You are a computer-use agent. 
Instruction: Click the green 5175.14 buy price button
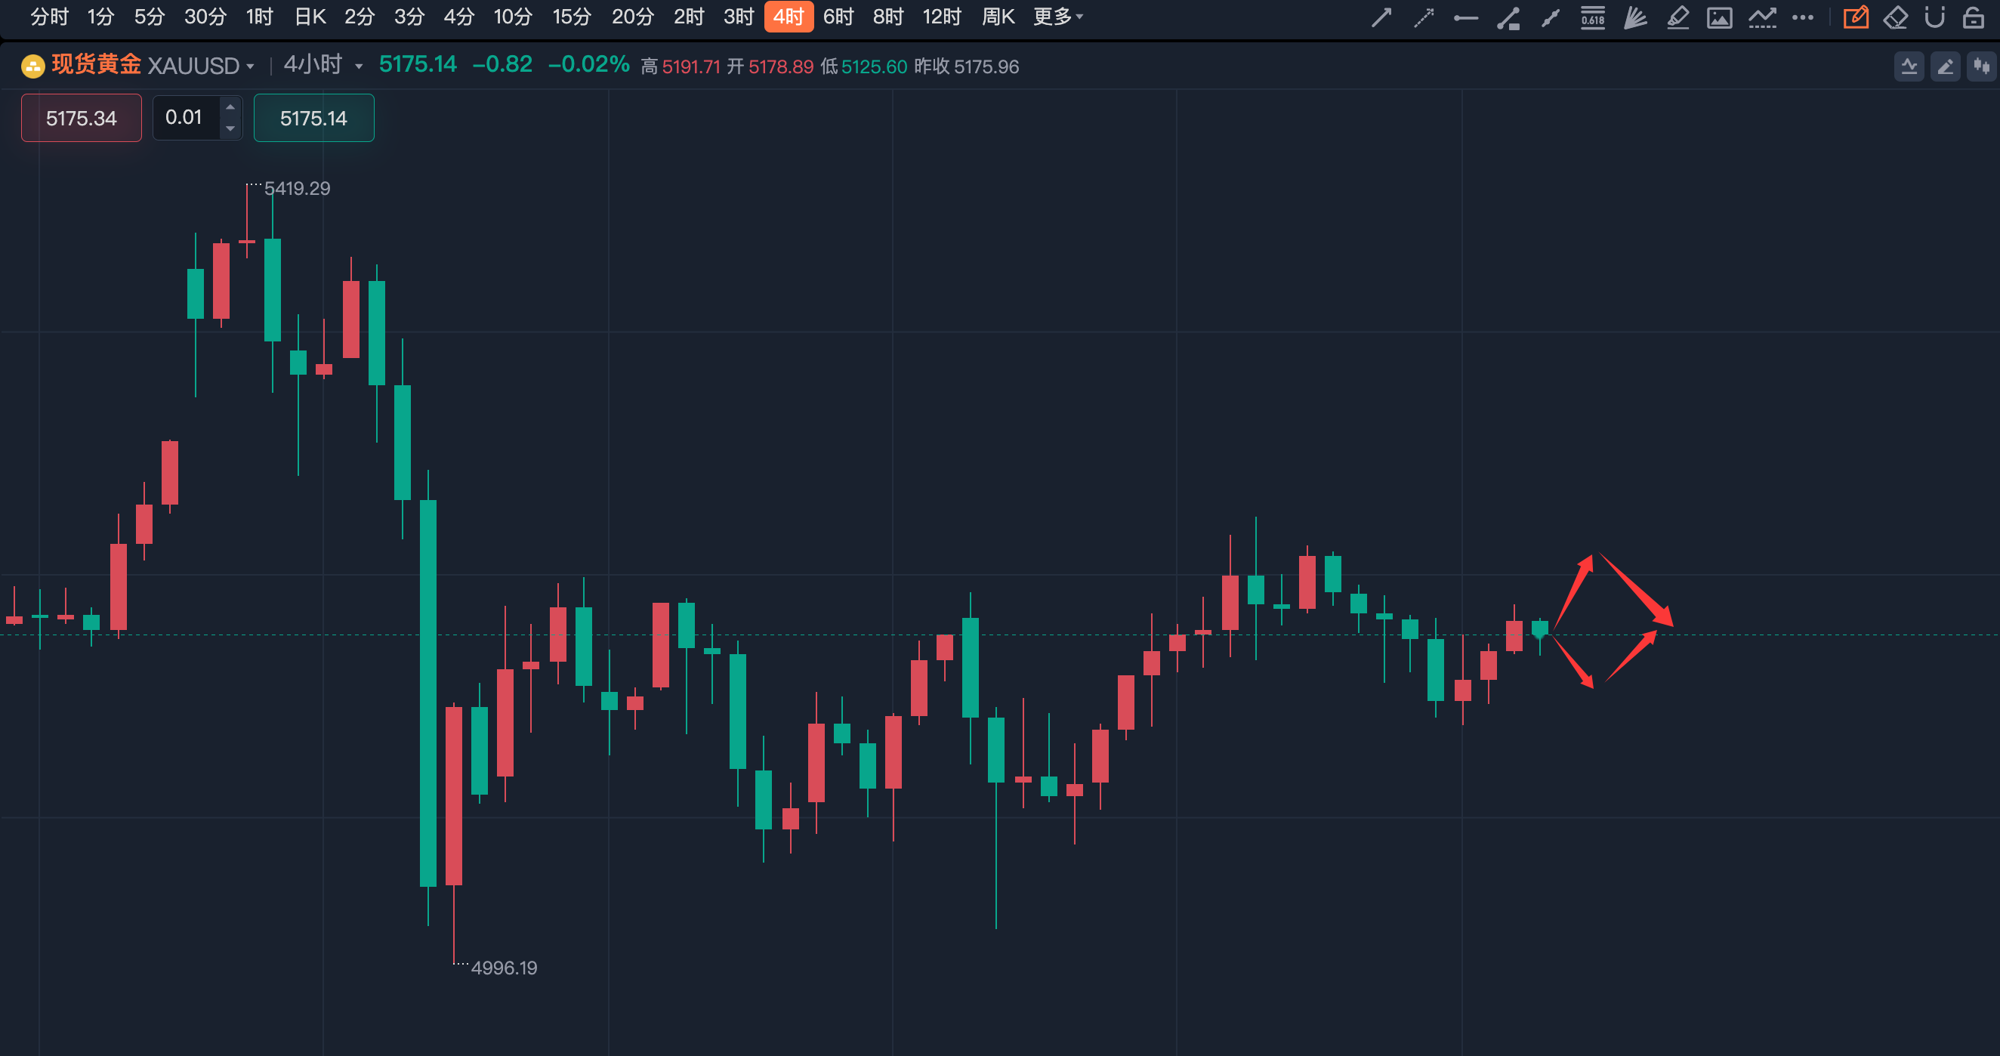pyautogui.click(x=313, y=118)
